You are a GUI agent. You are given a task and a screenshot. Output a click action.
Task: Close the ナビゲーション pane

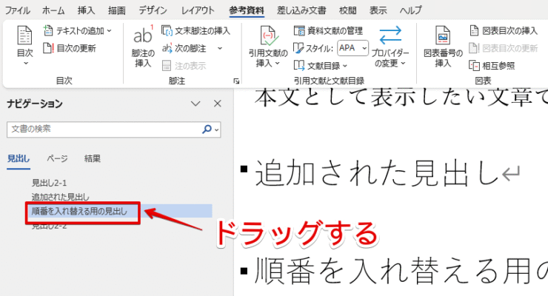[218, 104]
